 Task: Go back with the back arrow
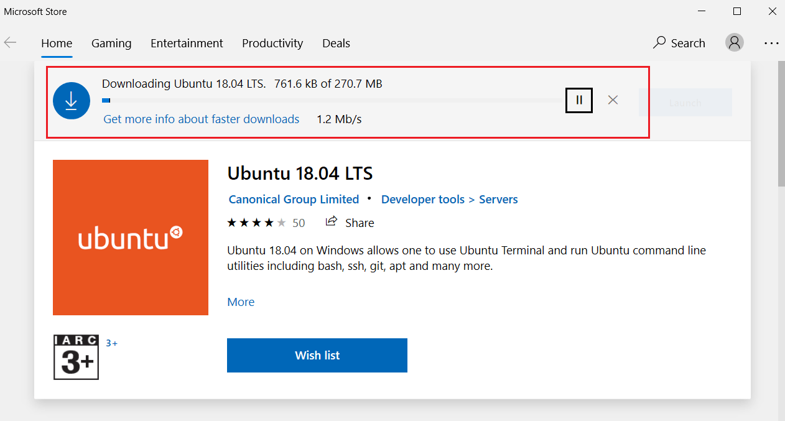click(x=10, y=43)
